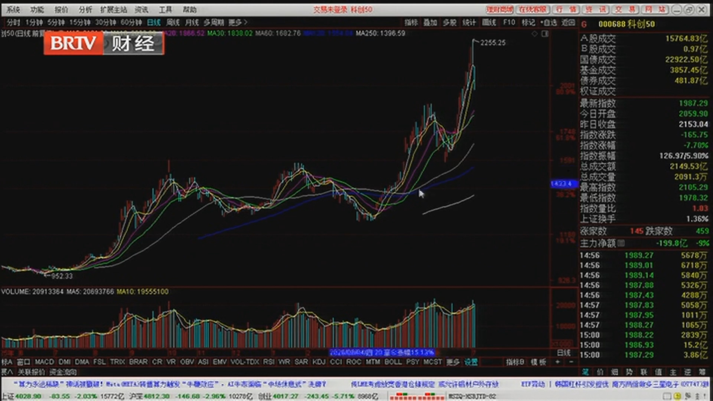
Task: Switch chart to 分时 view
Action: (x=14, y=23)
